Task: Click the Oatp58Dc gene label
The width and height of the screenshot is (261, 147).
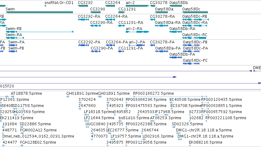Action: [x=191, y=9]
